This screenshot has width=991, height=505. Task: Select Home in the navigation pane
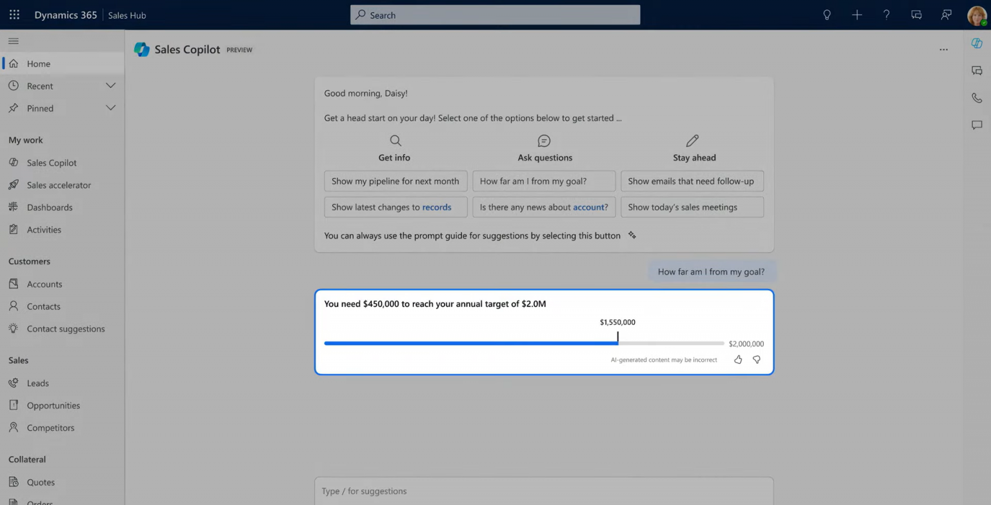pyautogui.click(x=39, y=63)
